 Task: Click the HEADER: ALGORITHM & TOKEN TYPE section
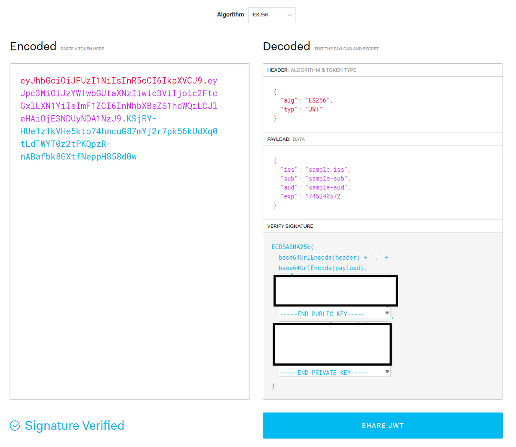point(383,70)
